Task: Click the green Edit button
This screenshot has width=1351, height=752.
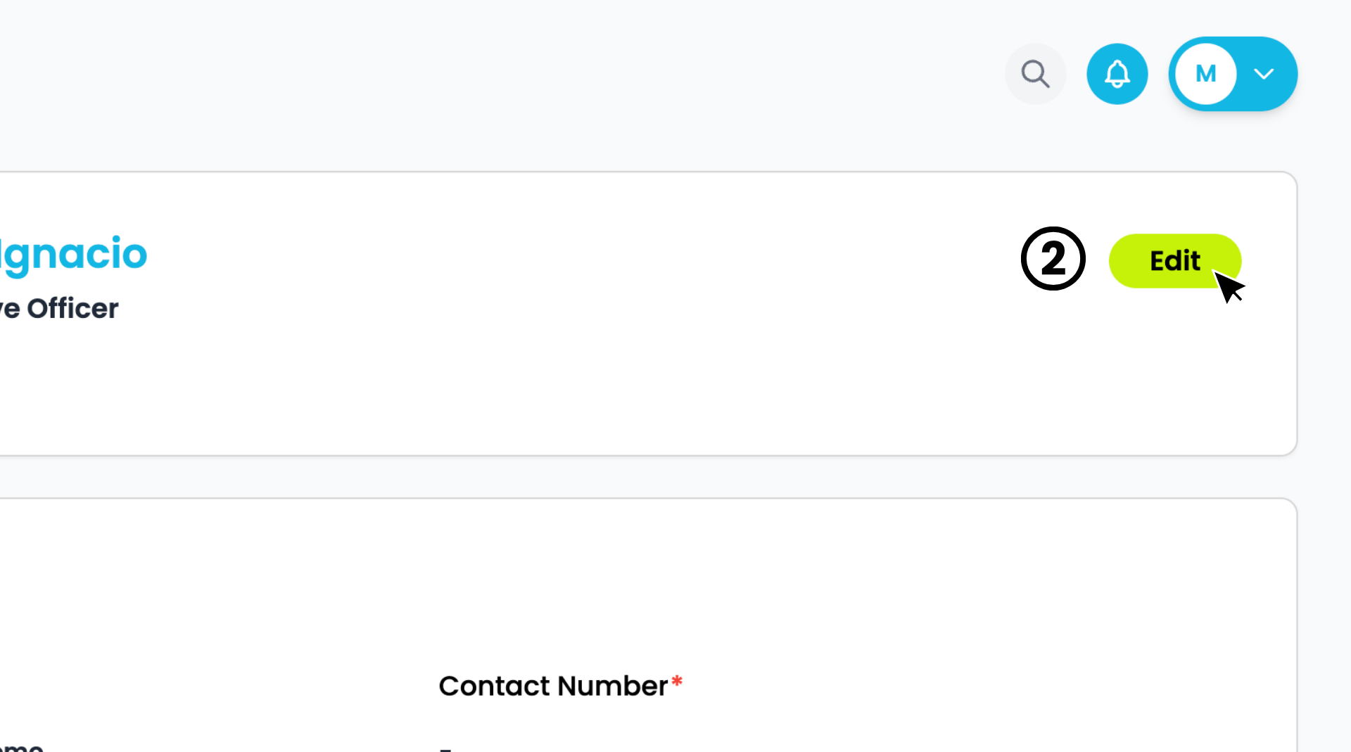Action: coord(1174,261)
